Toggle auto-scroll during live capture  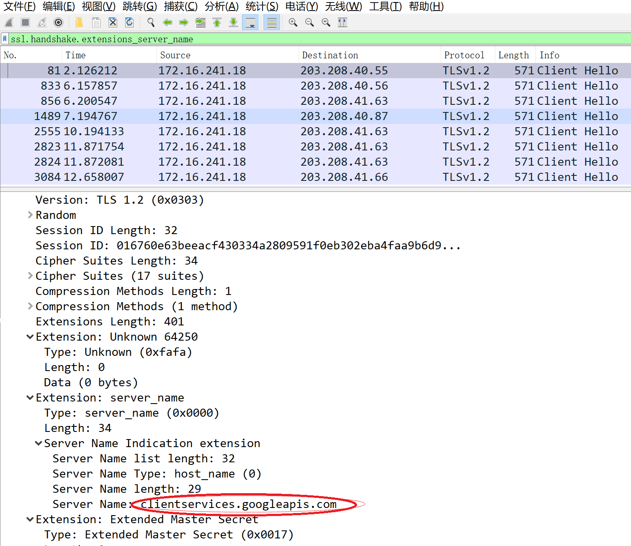click(250, 22)
